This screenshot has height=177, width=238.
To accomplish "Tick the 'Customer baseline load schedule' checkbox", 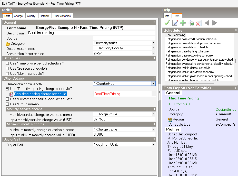I will 7,99.
